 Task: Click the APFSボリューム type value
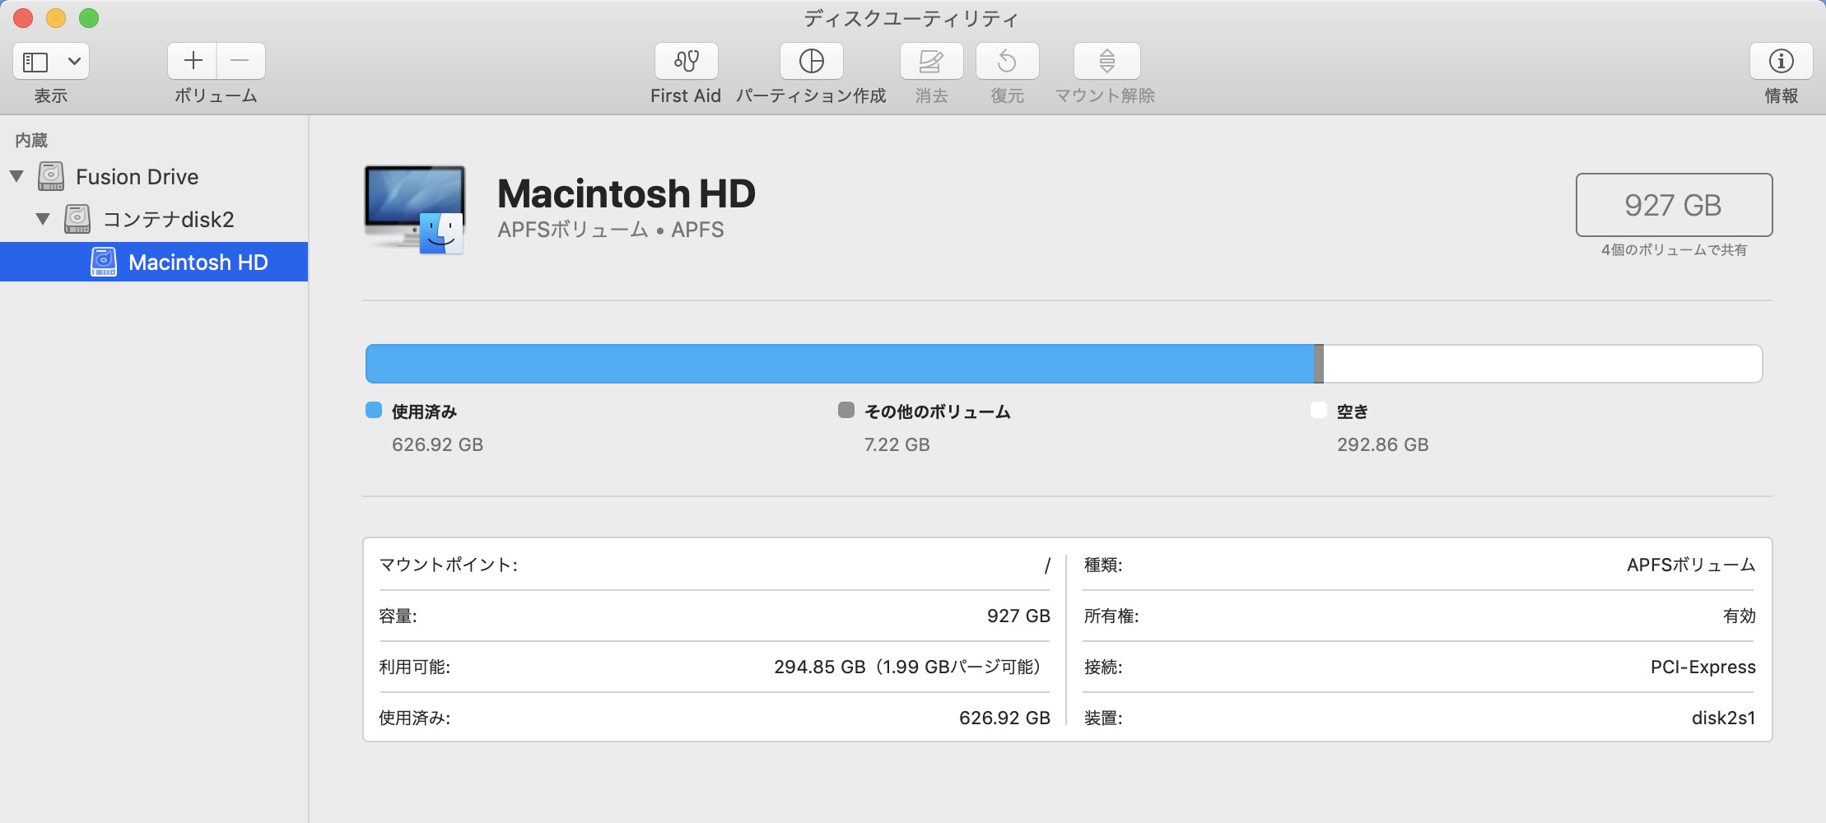(x=1692, y=565)
